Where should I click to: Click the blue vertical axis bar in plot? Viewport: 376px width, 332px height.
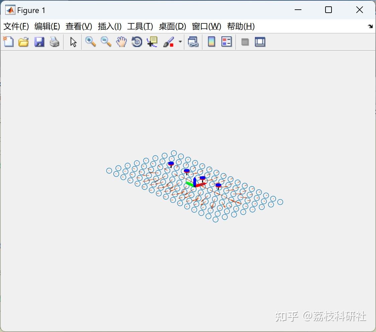(194, 182)
